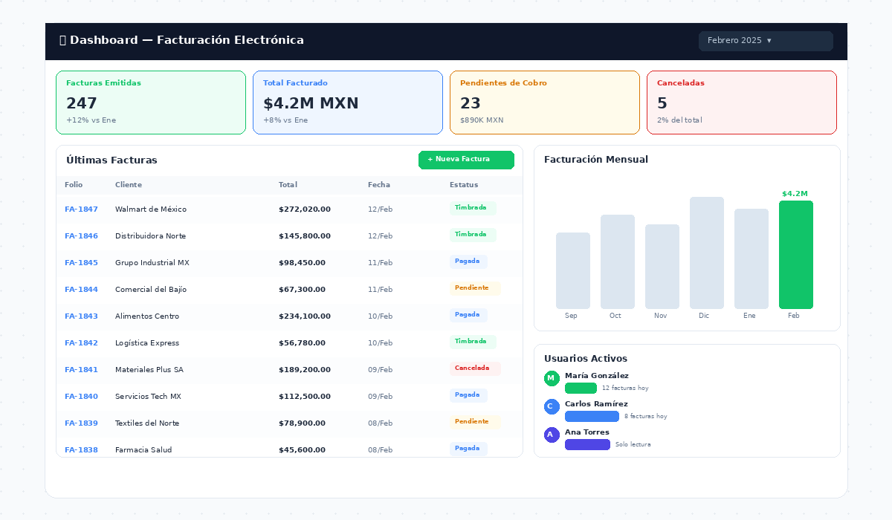Open the Febrero 2025 month dropdown
This screenshot has width=892, height=520.
point(766,41)
